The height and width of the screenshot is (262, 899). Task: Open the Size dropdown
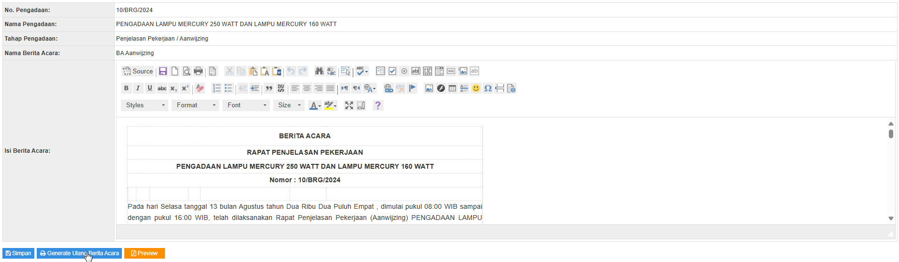click(x=289, y=105)
